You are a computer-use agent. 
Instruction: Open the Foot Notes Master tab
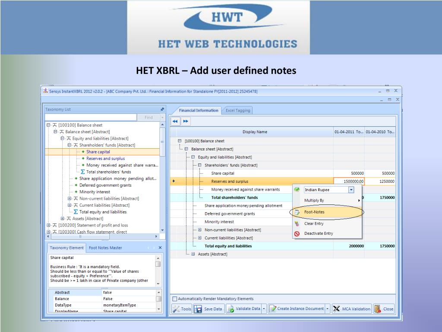pos(105,248)
